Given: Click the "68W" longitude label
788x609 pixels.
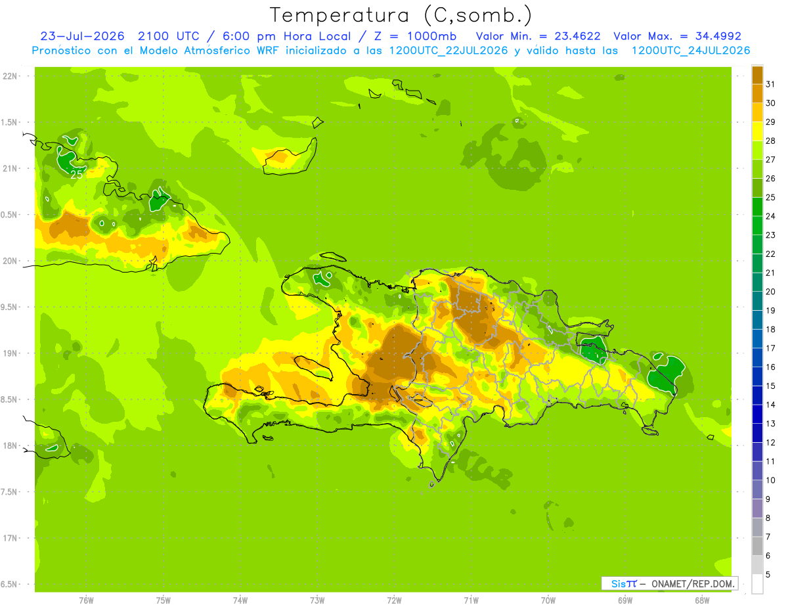Looking at the screenshot, I should pos(701,600).
